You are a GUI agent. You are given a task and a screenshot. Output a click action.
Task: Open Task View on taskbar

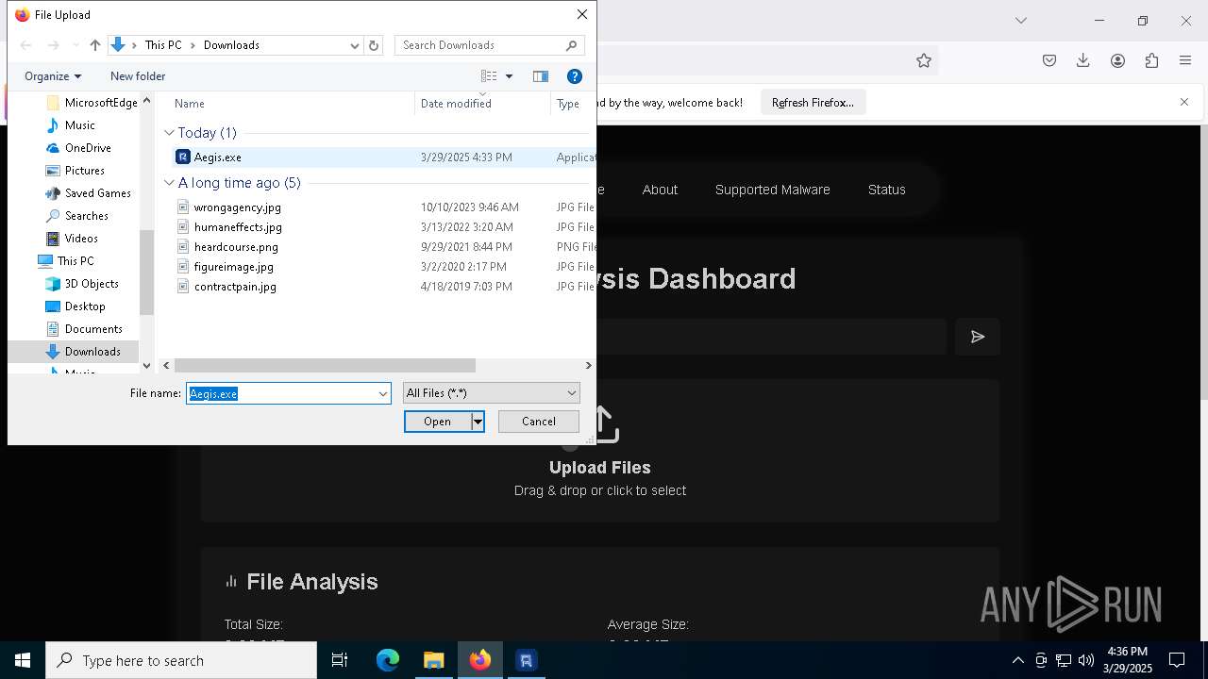340,660
